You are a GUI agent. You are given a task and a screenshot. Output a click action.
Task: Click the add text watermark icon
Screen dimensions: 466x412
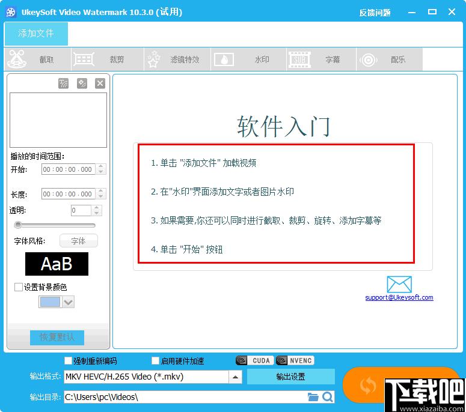63,83
